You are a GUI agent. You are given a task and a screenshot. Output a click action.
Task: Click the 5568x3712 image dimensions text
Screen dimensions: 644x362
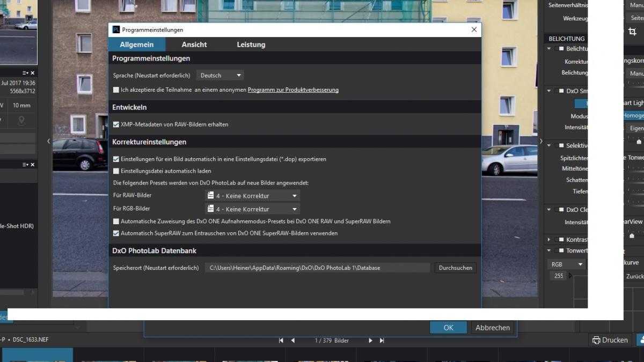[x=23, y=92]
